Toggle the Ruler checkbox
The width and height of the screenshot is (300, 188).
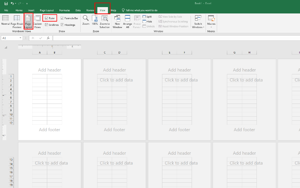(46, 18)
